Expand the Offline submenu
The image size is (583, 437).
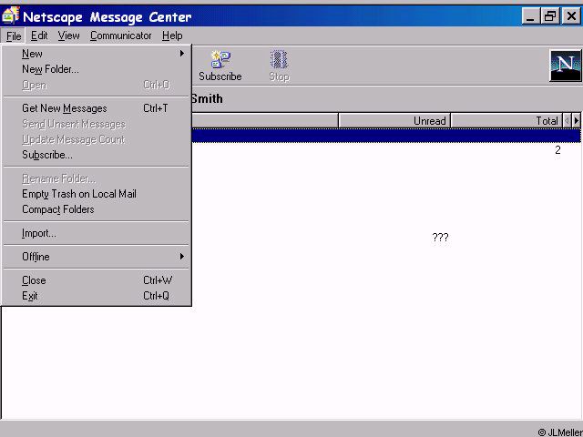97,257
